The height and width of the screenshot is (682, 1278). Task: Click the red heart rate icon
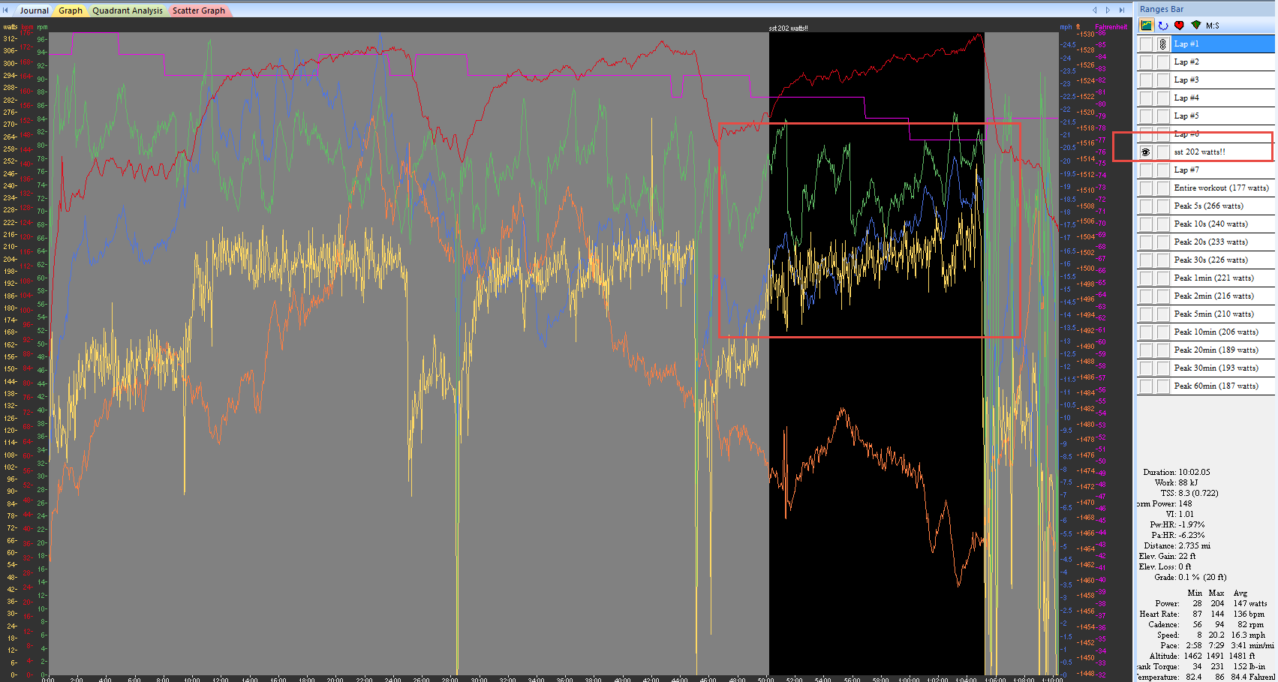(1179, 26)
